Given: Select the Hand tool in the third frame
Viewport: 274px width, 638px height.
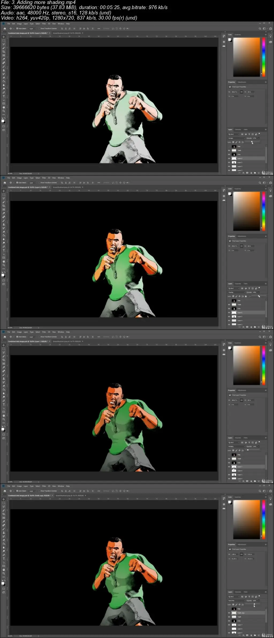Looking at the screenshot, I should point(3,415).
